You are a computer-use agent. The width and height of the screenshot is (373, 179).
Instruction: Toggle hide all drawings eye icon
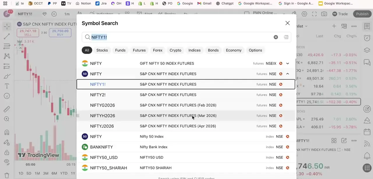(7, 162)
